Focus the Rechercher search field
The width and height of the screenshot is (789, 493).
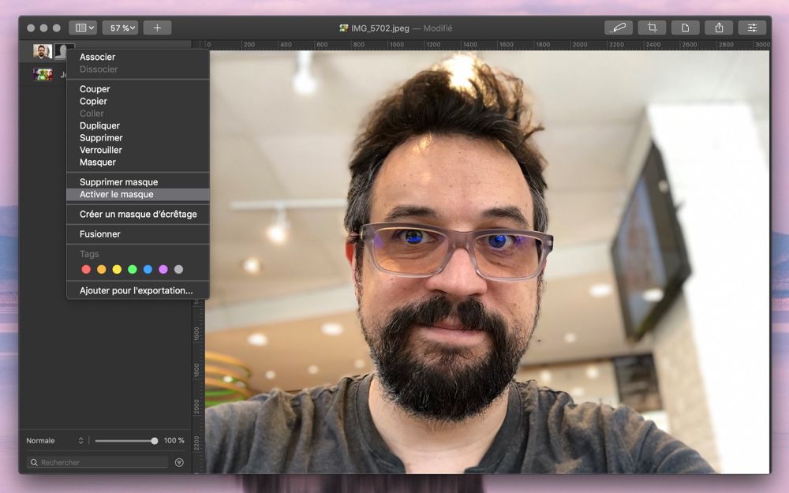(x=97, y=462)
